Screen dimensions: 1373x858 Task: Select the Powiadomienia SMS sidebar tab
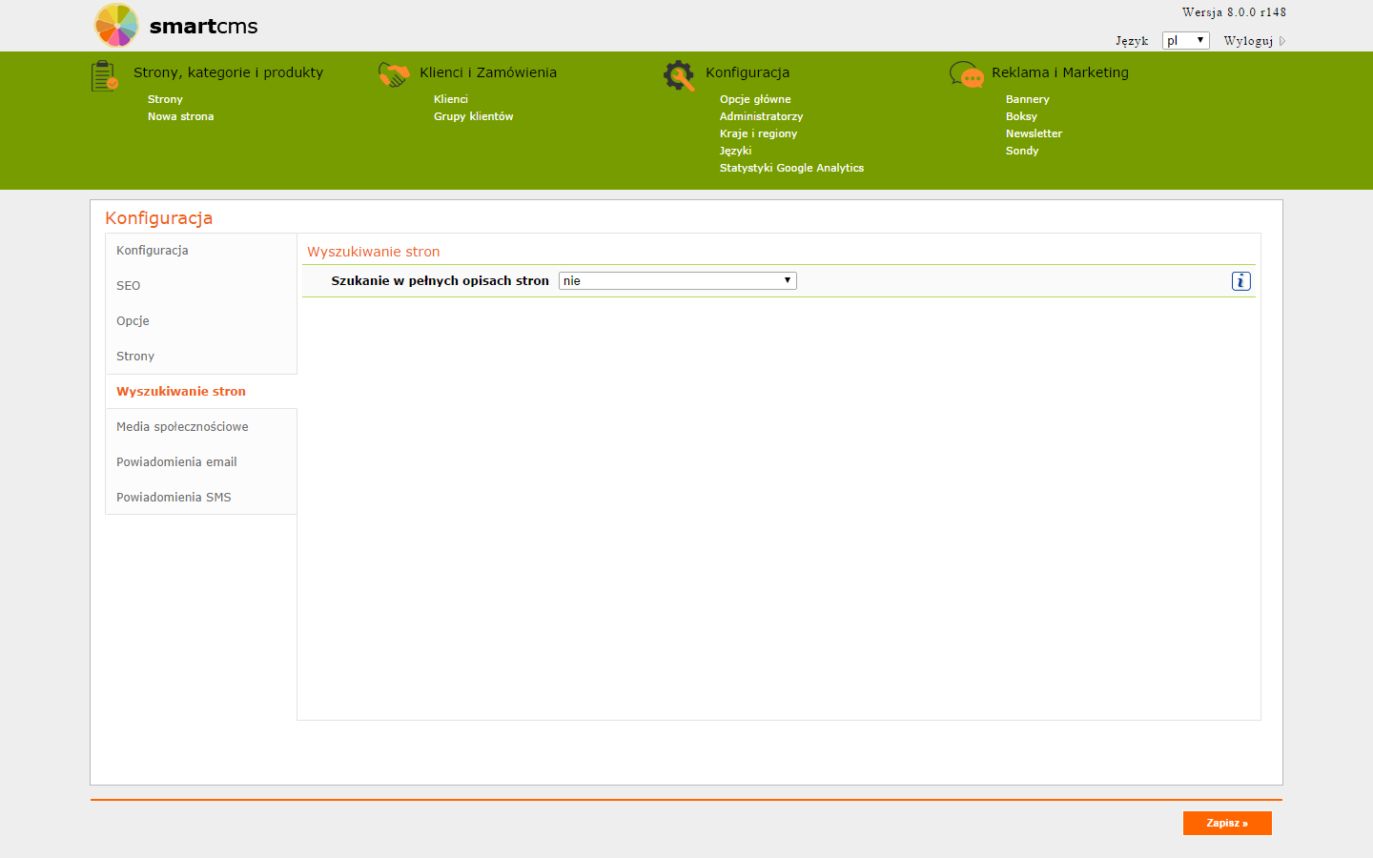201,498
